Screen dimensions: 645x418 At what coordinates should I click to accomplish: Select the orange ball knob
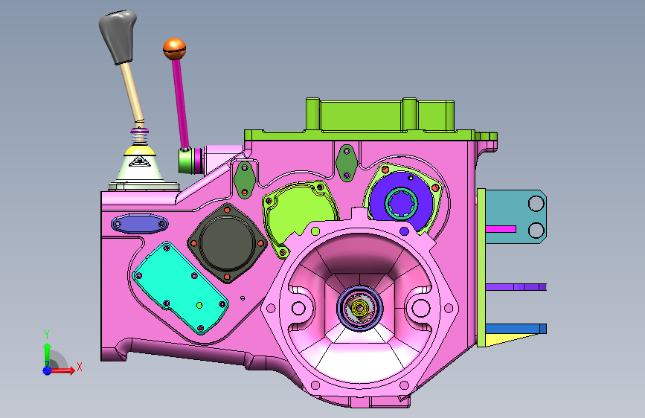click(x=174, y=49)
